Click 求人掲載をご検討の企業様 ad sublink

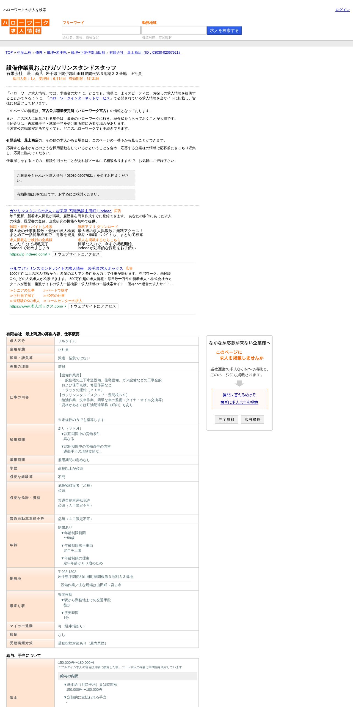[31, 240]
